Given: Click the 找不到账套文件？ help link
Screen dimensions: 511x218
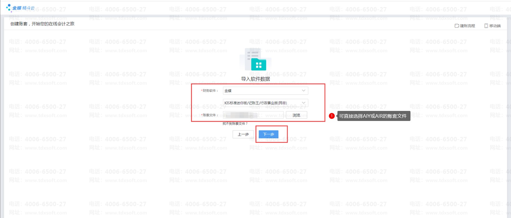Looking at the screenshot, I should point(235,124).
